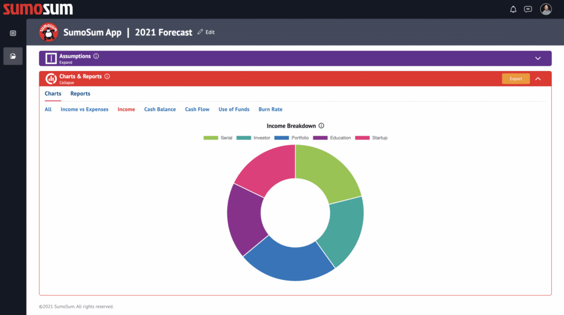Open the list menu sidebar icon
This screenshot has width=564, height=315.
[x=13, y=33]
